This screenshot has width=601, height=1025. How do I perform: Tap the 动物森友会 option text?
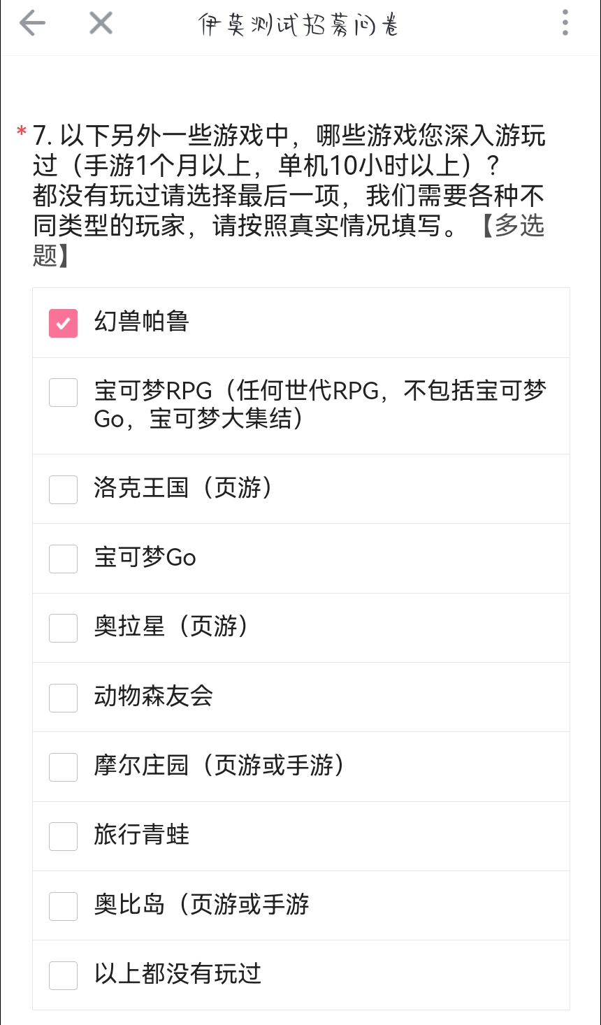coord(154,696)
